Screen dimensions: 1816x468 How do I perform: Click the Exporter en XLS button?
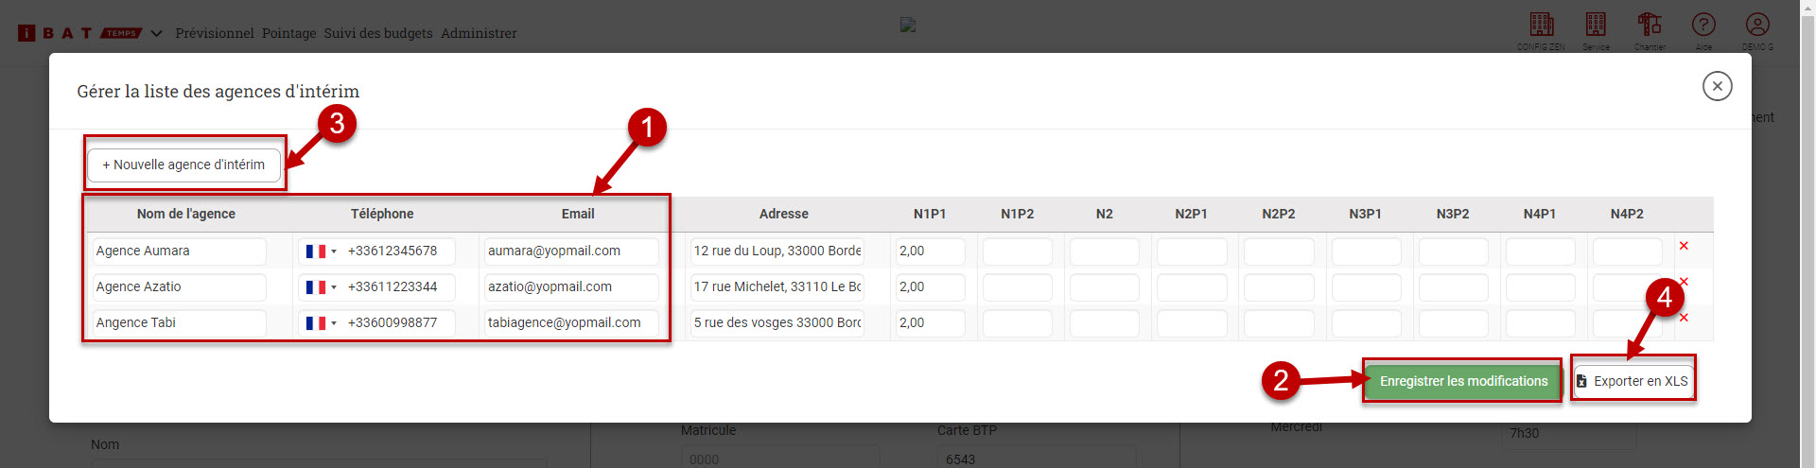click(1633, 381)
